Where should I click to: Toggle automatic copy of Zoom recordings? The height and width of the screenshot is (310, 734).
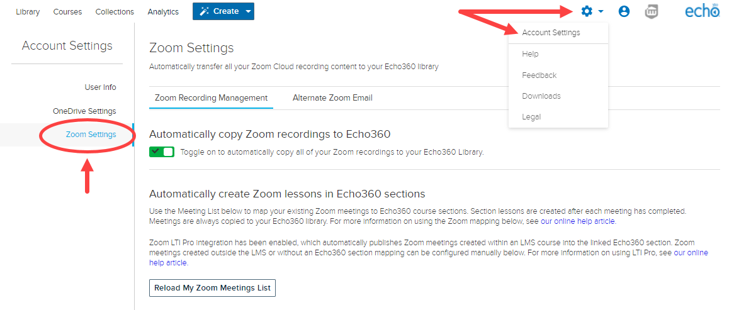click(162, 152)
